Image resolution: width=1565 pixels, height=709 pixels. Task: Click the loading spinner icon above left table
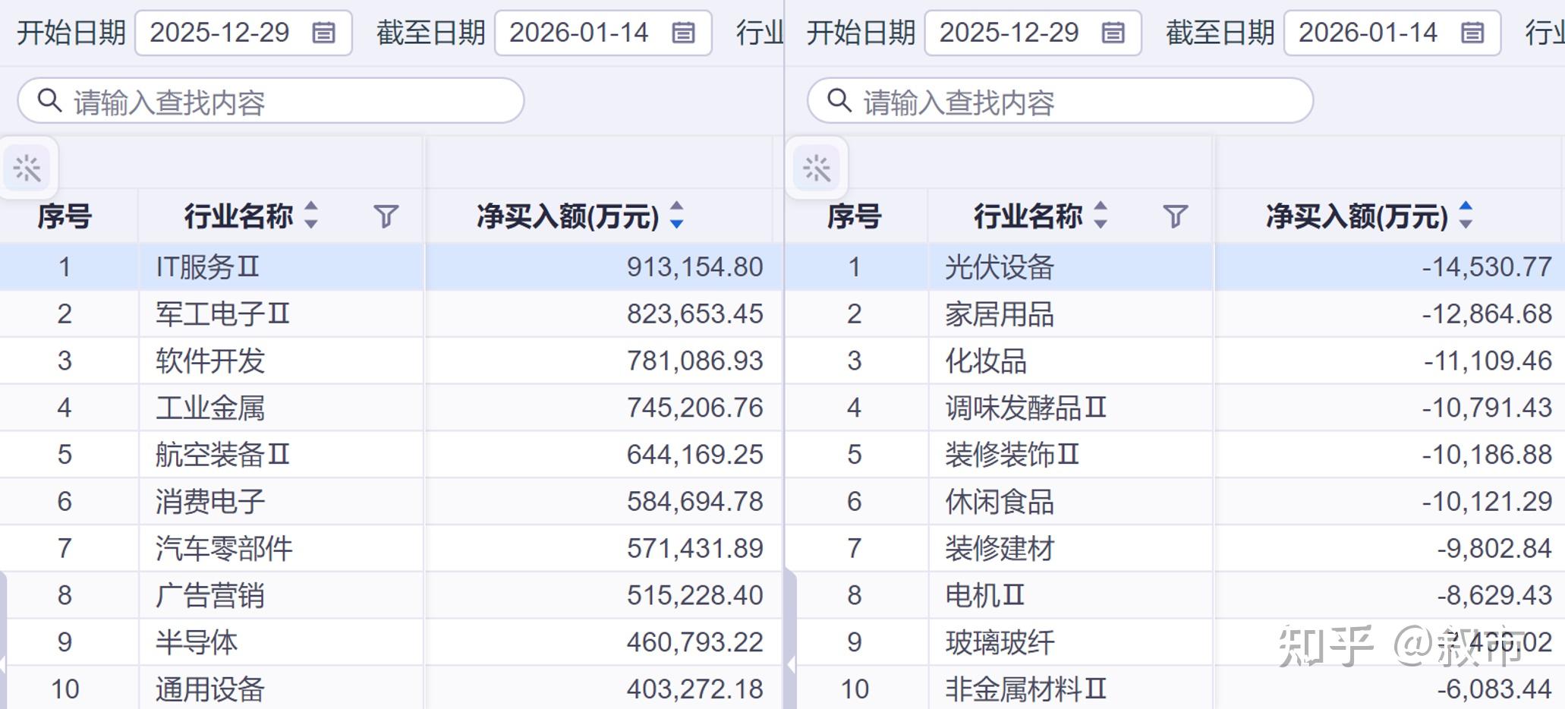pos(29,169)
